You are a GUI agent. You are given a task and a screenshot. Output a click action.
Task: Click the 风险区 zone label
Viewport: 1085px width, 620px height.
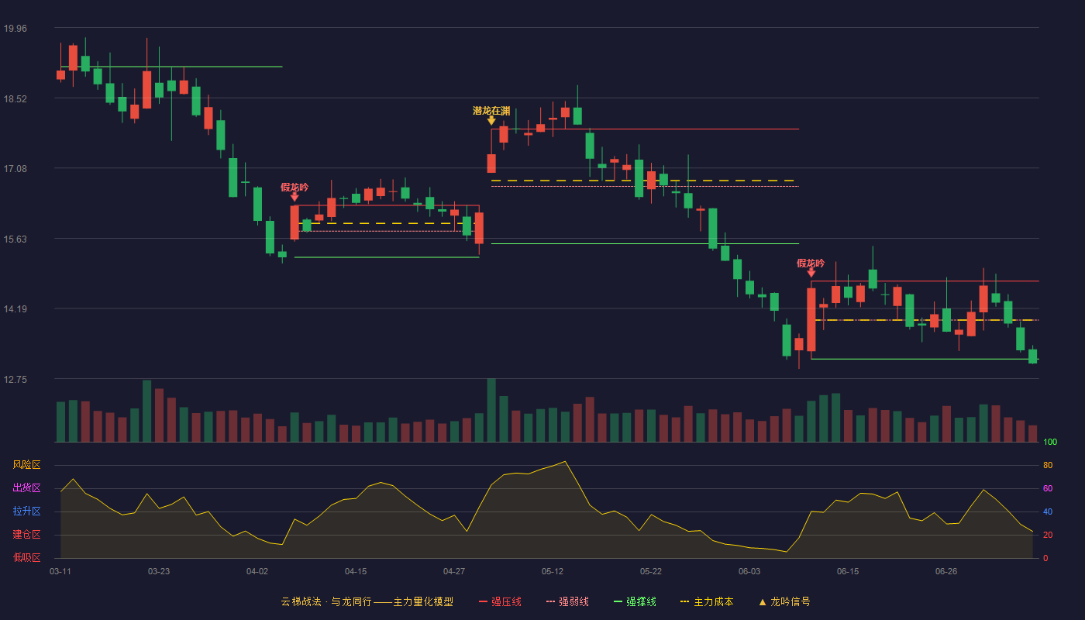(x=27, y=465)
